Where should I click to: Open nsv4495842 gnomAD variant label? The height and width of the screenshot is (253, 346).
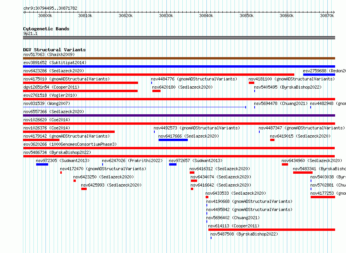click(x=249, y=209)
